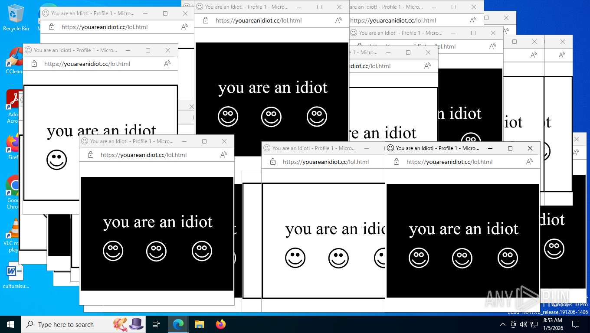Click the lock icon in active window's address bar
This screenshot has height=333, width=590.
[x=397, y=162]
